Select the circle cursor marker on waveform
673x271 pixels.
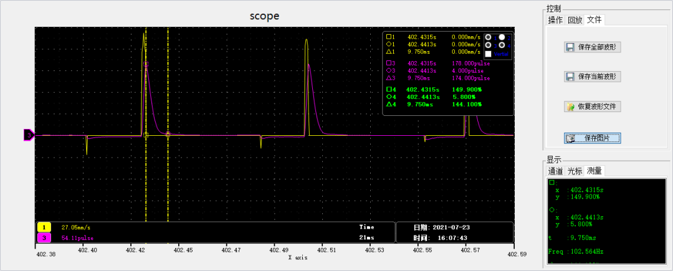(x=168, y=134)
